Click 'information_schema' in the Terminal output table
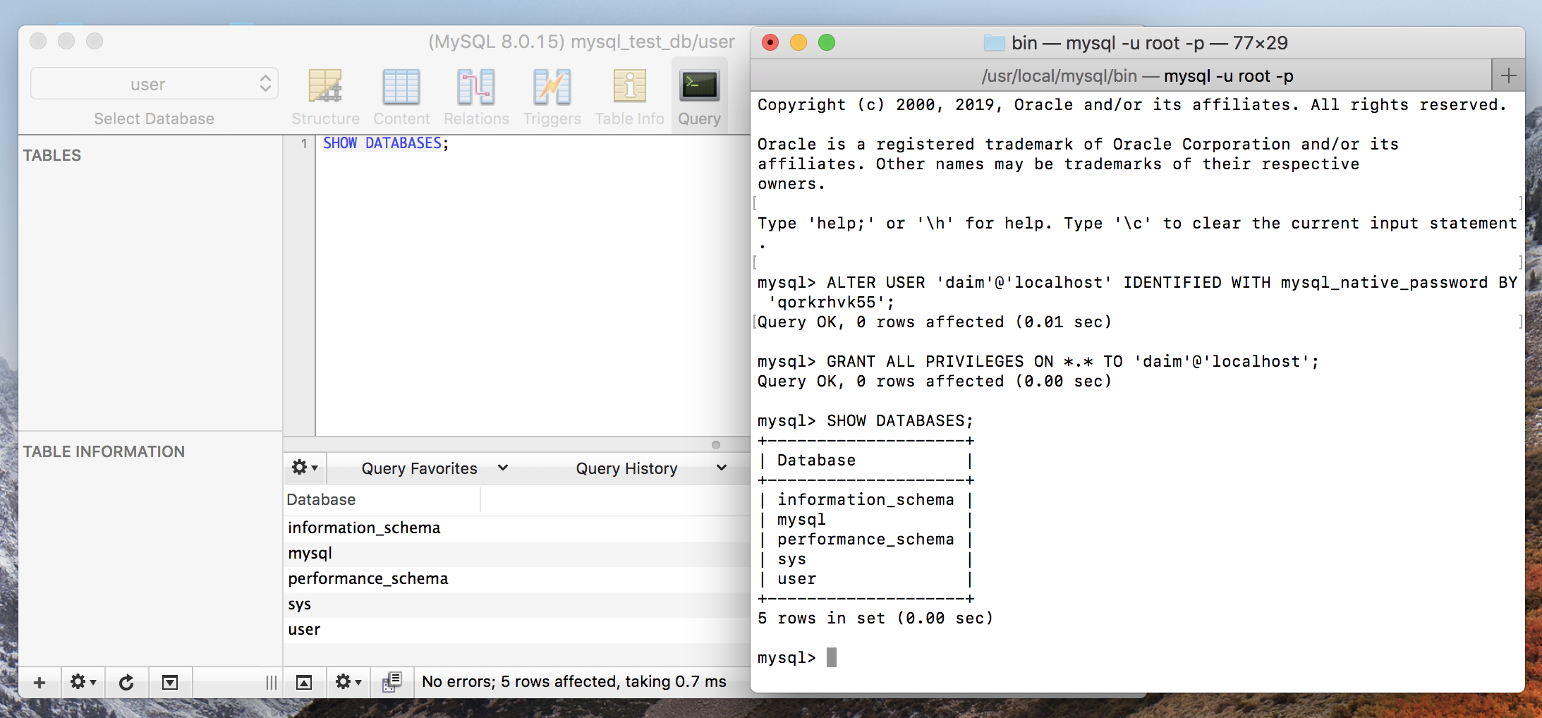 [866, 499]
